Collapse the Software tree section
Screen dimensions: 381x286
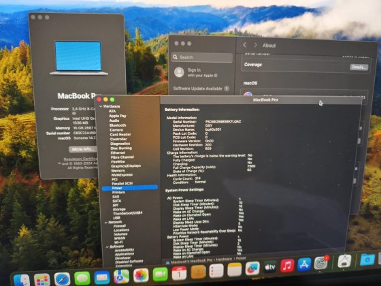pos(107,247)
